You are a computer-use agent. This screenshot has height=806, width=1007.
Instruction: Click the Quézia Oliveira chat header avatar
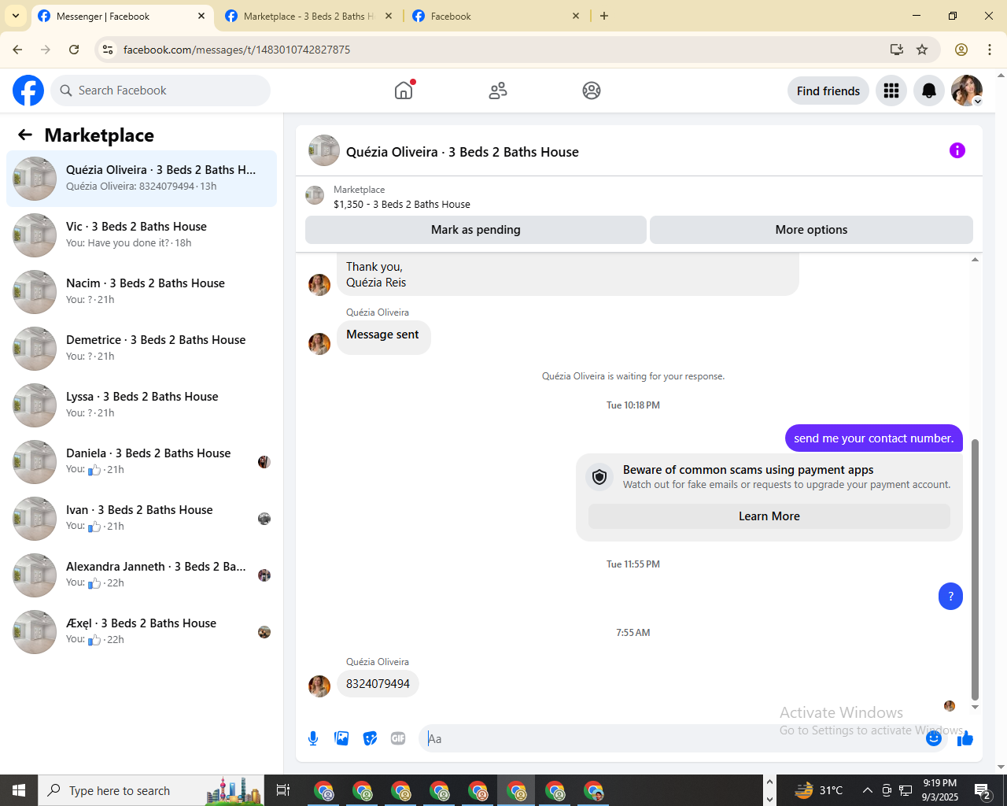tap(324, 150)
